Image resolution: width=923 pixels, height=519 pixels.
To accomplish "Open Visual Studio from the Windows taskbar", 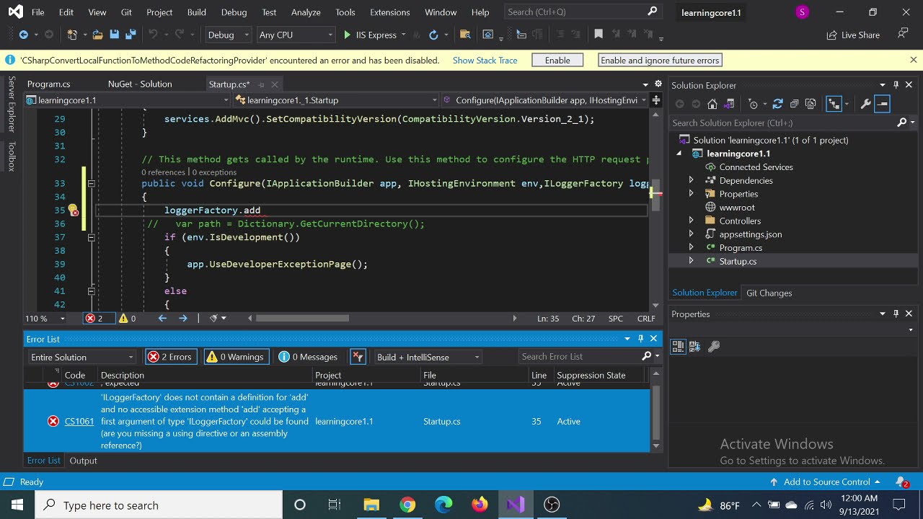I will (x=516, y=505).
